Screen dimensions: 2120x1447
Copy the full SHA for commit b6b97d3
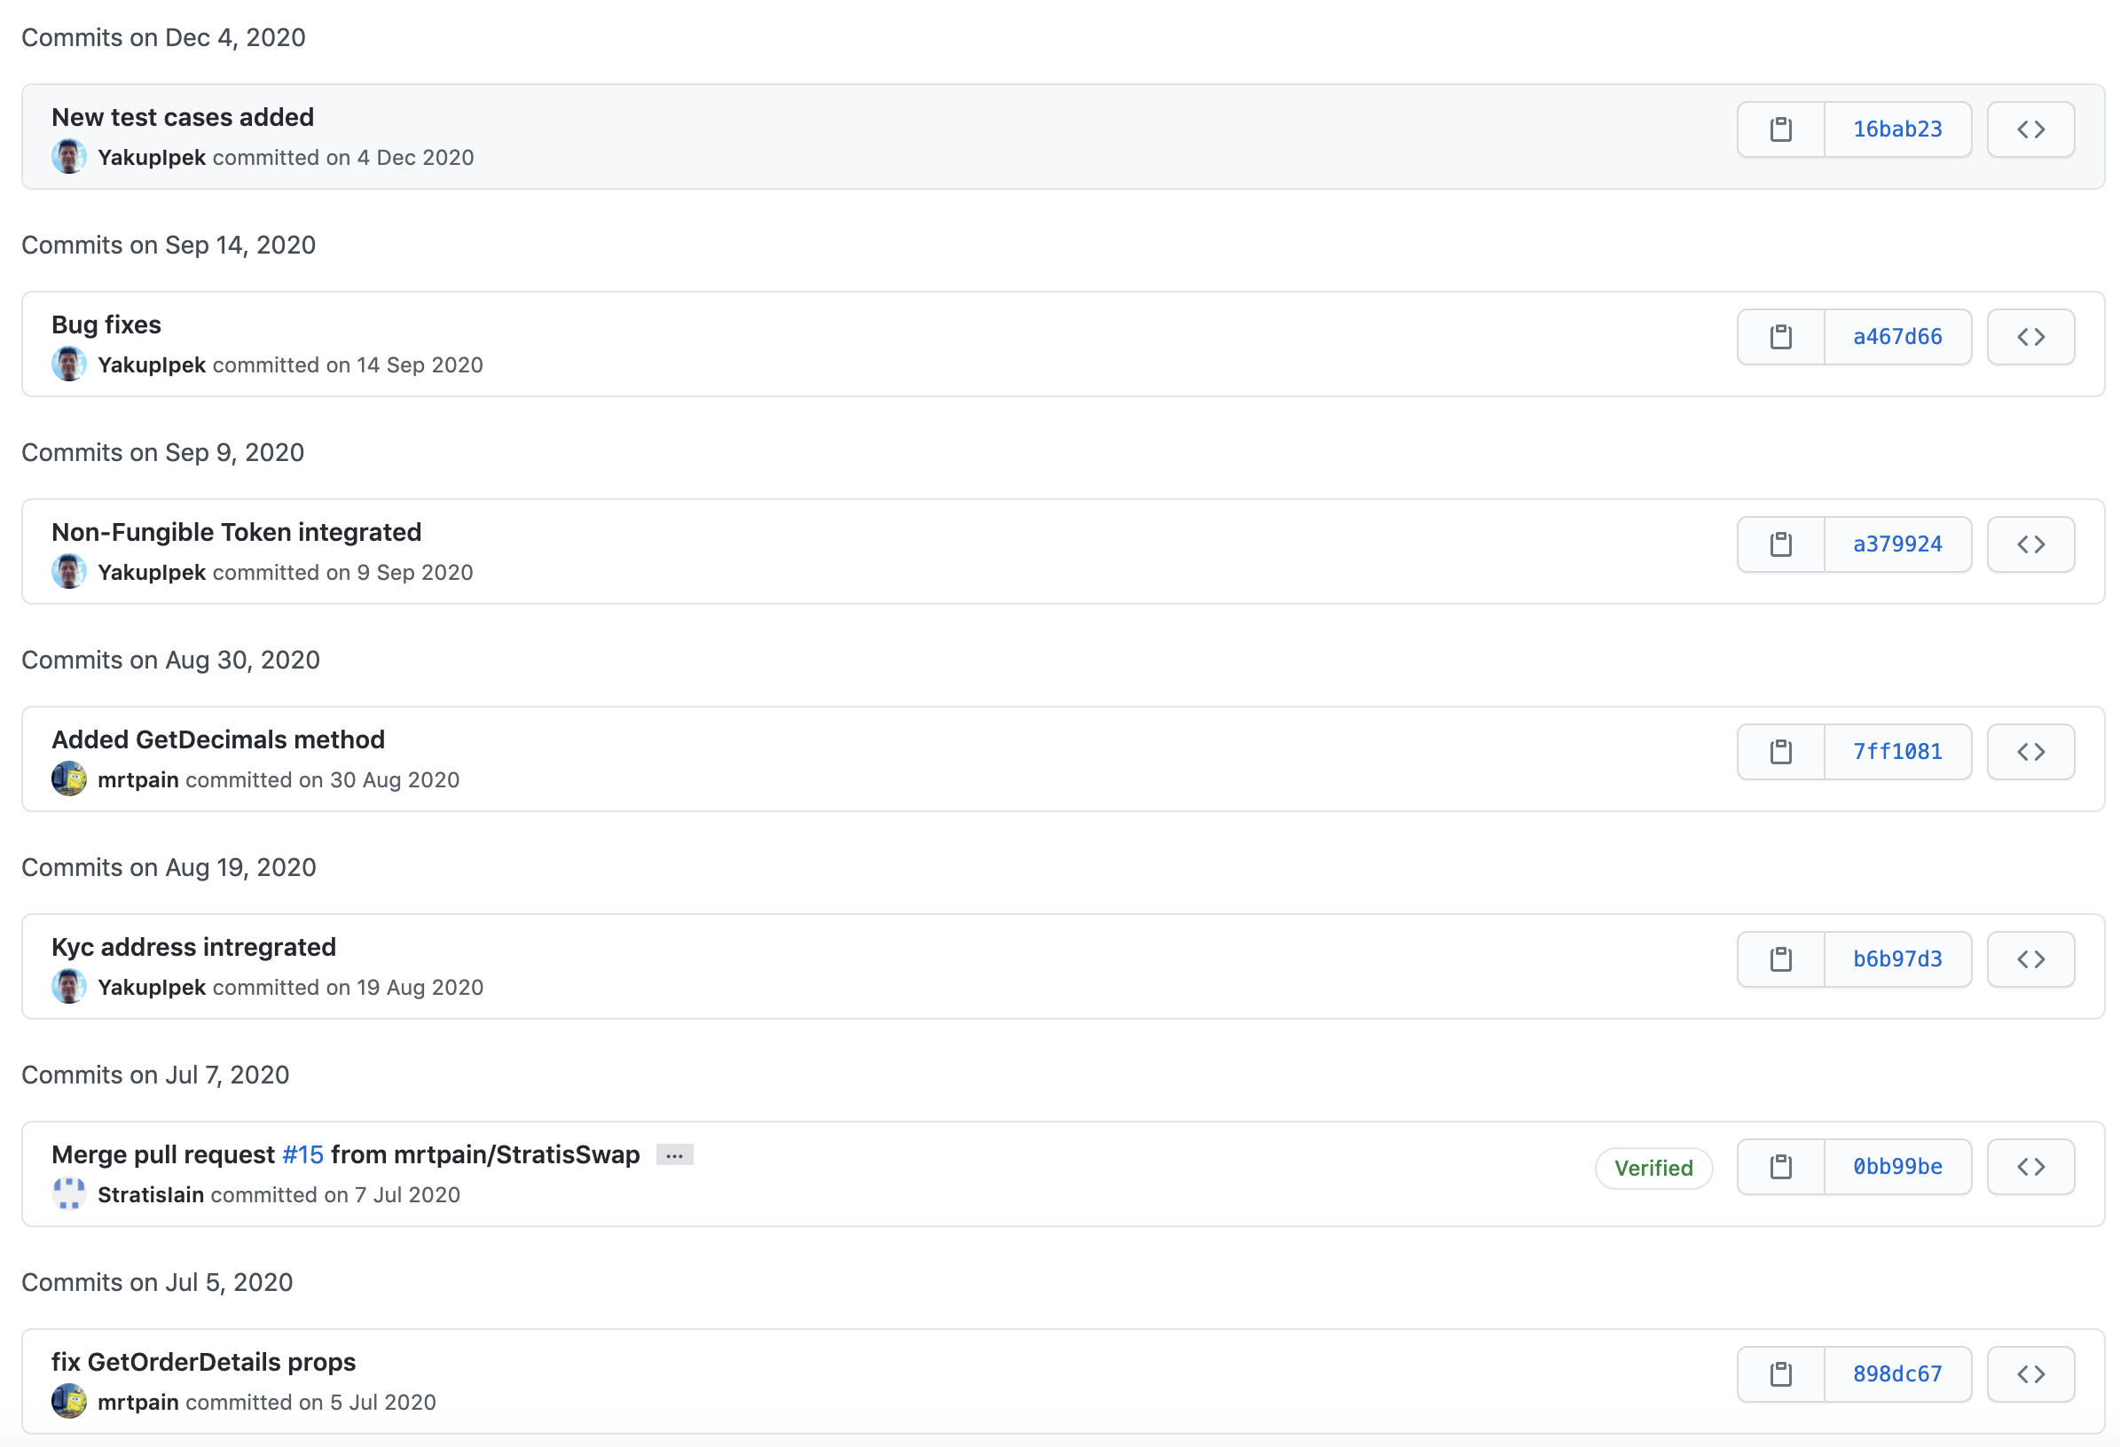(1779, 959)
